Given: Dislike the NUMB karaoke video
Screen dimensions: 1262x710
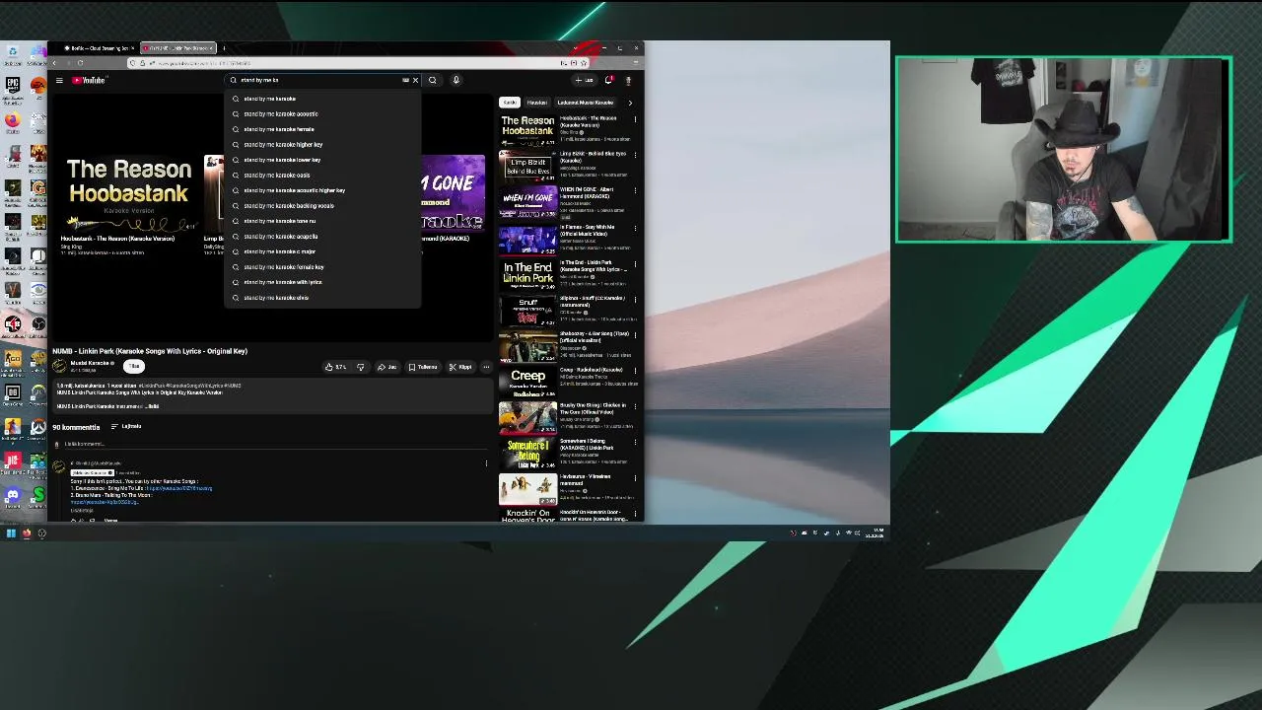Looking at the screenshot, I should click(x=360, y=367).
